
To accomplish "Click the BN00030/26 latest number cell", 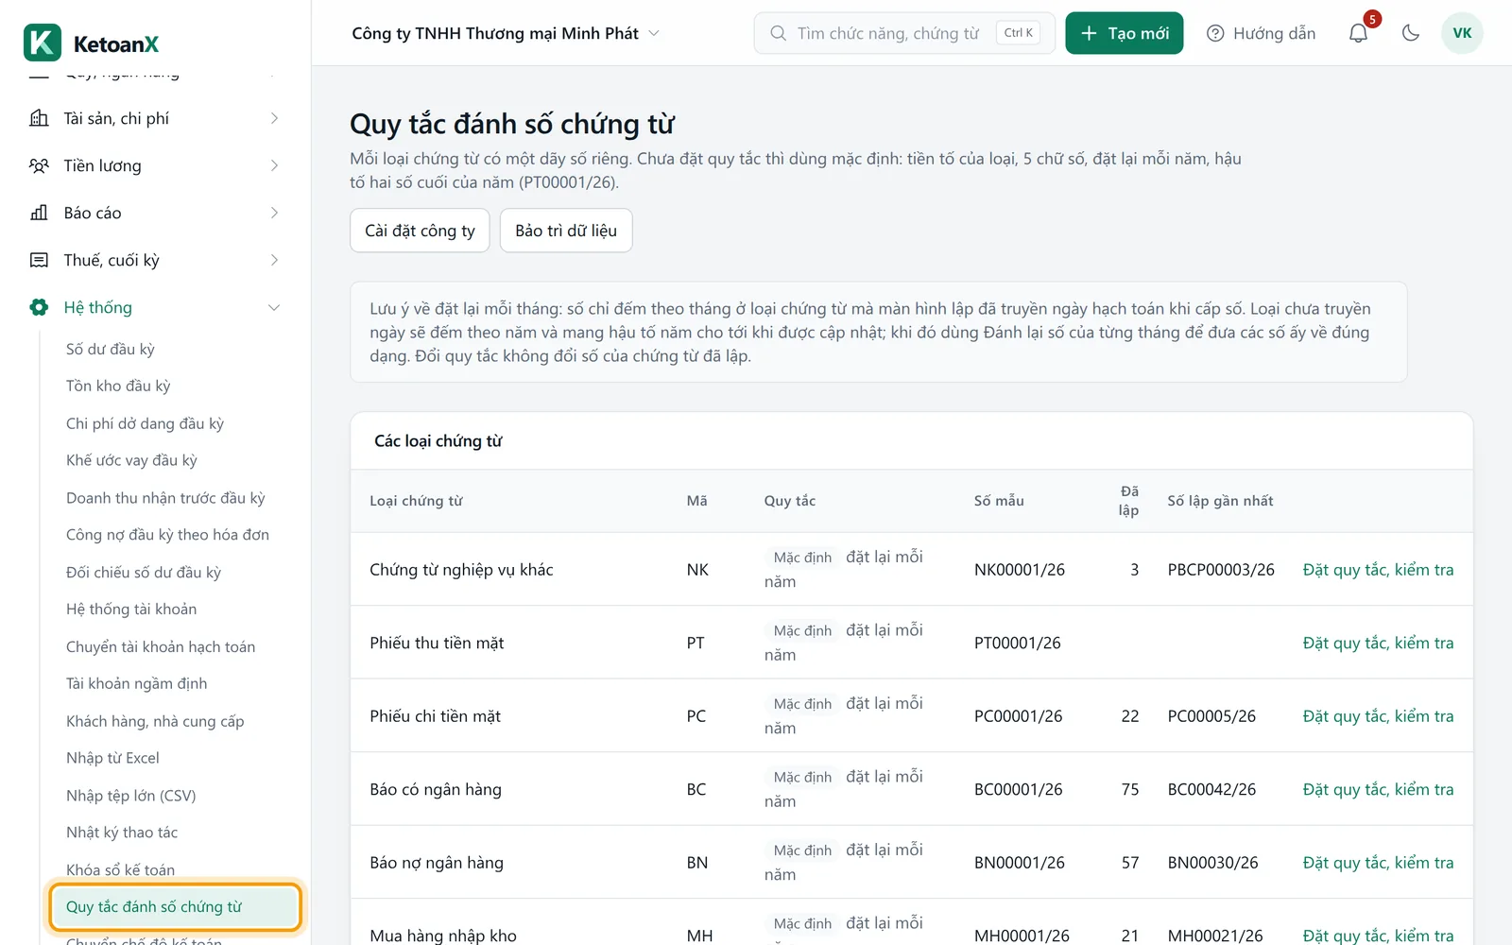I will coord(1212,863).
